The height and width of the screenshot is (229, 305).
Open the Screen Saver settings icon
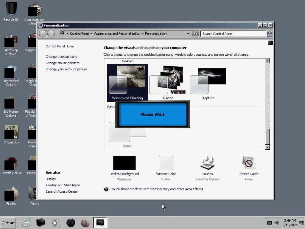(x=249, y=163)
